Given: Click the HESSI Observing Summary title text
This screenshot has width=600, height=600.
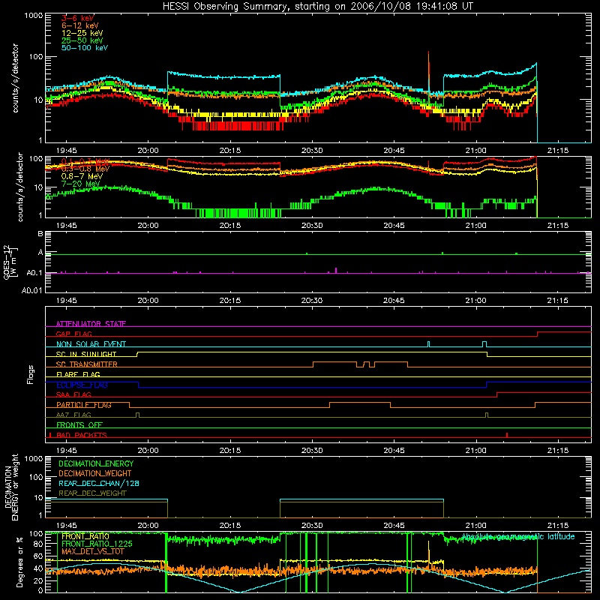Looking at the screenshot, I should click(x=318, y=7).
